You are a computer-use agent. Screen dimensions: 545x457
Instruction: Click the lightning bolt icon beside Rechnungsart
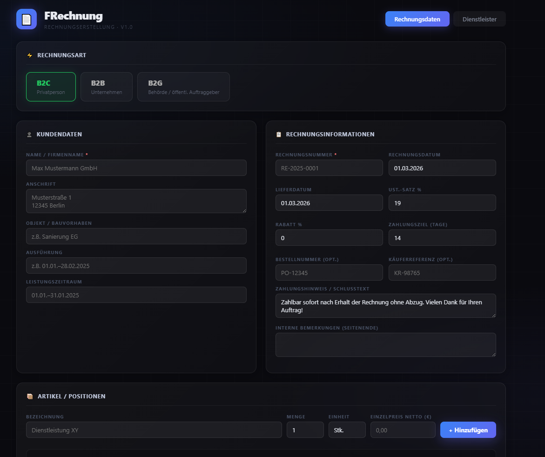[x=30, y=55]
